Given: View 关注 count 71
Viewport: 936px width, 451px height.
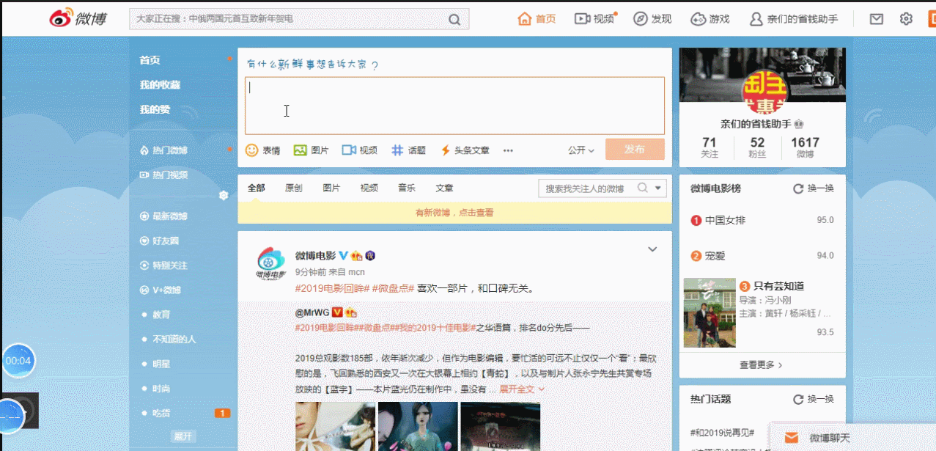Looking at the screenshot, I should (710, 147).
